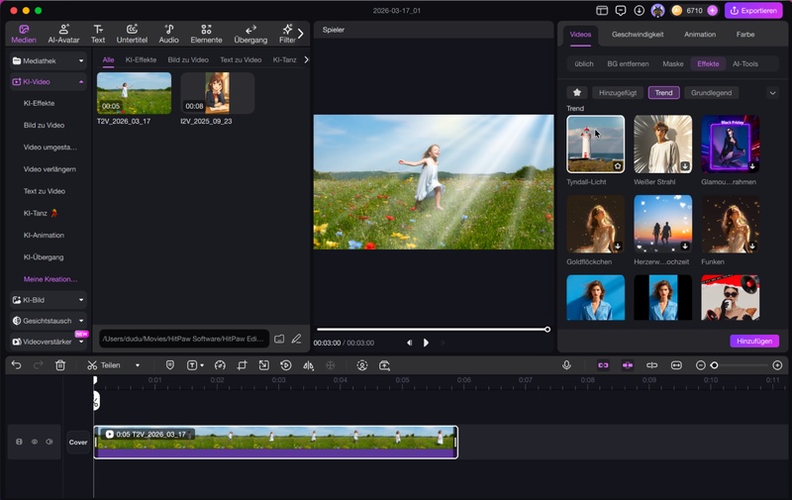This screenshot has width=792, height=500.
Task: Switch to Animation tab
Action: click(700, 35)
